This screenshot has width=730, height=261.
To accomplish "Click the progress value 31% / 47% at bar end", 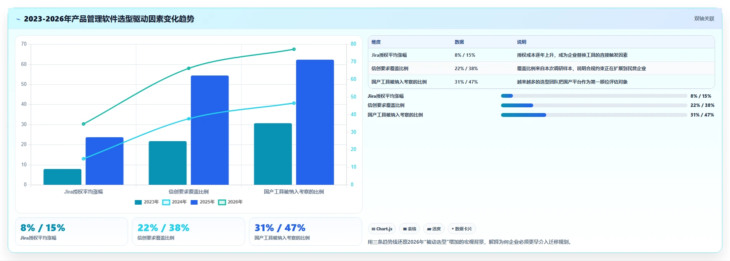I will pyautogui.click(x=702, y=115).
